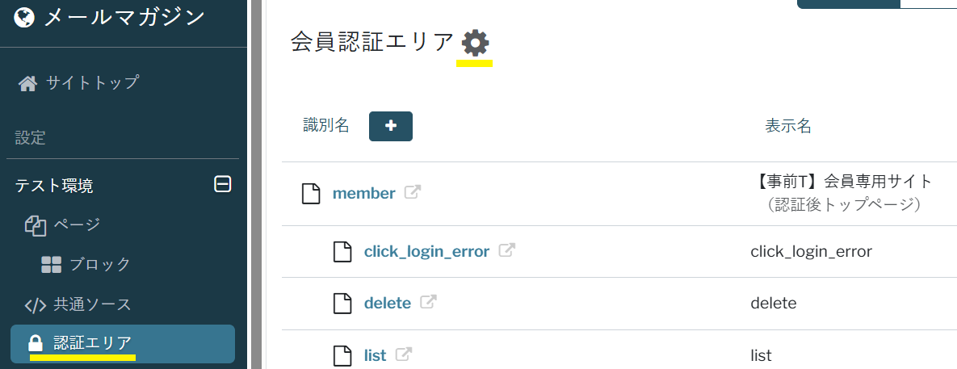Open the click_login_error page link
This screenshot has height=369, width=957.
coord(426,251)
